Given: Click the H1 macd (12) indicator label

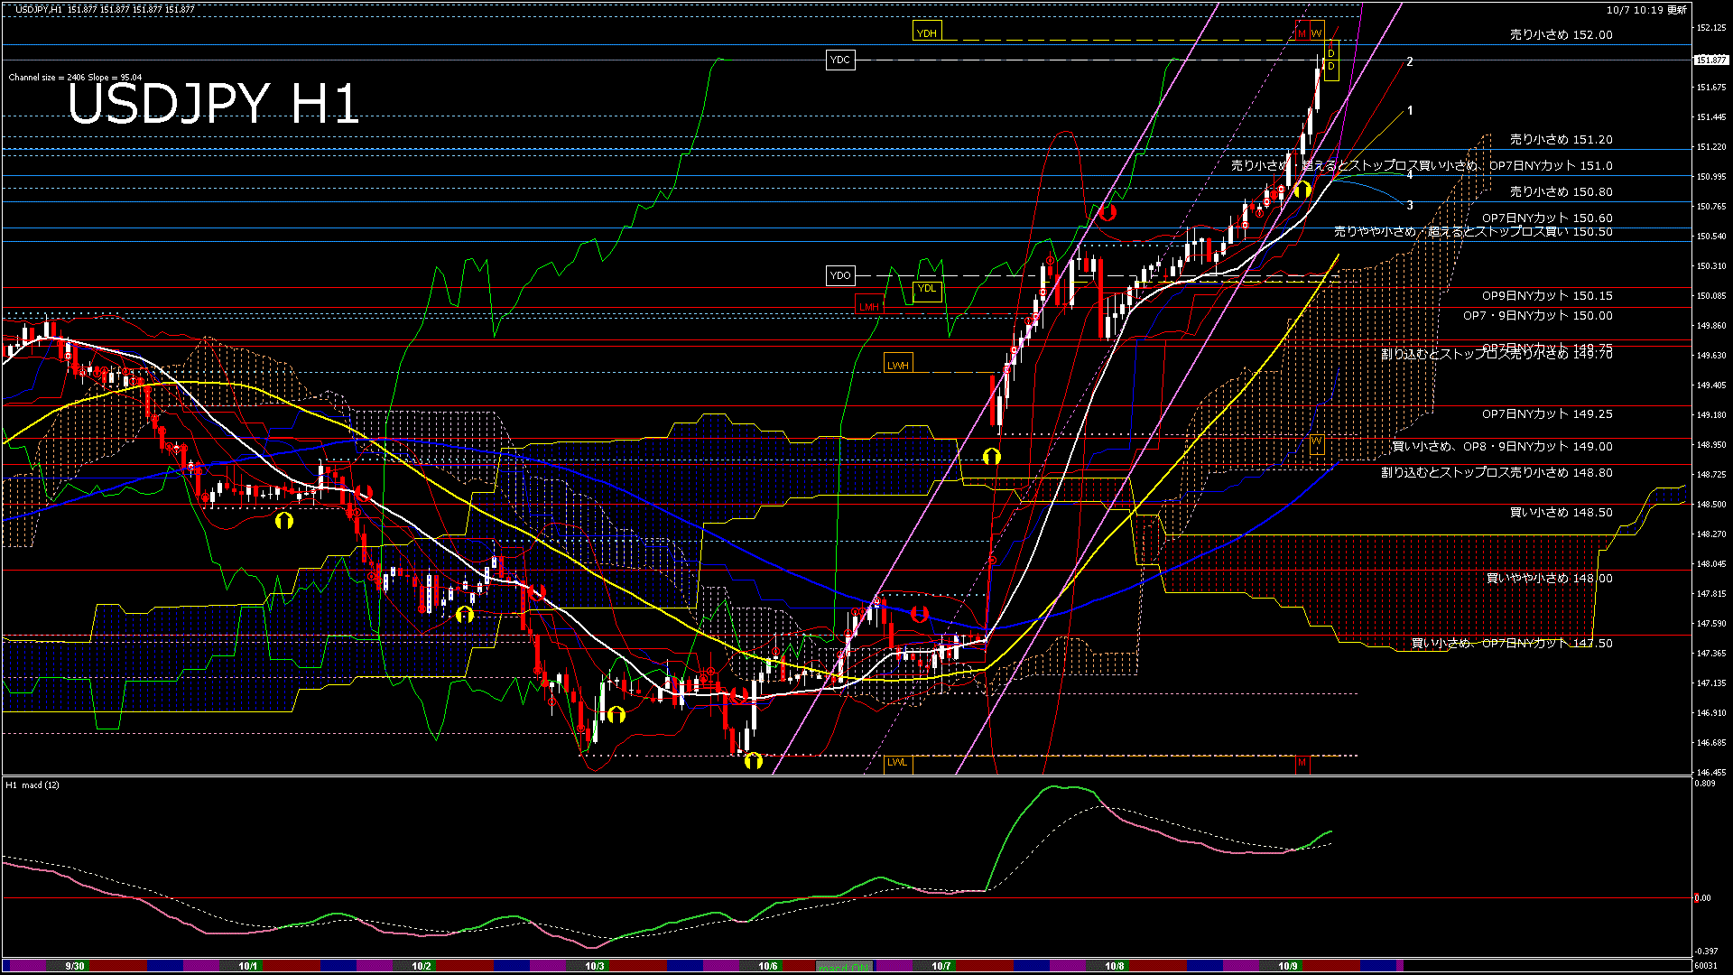Looking at the screenshot, I should coord(32,785).
